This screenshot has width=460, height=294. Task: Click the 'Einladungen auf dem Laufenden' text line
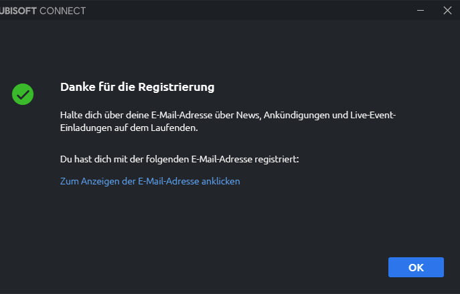tap(129, 128)
